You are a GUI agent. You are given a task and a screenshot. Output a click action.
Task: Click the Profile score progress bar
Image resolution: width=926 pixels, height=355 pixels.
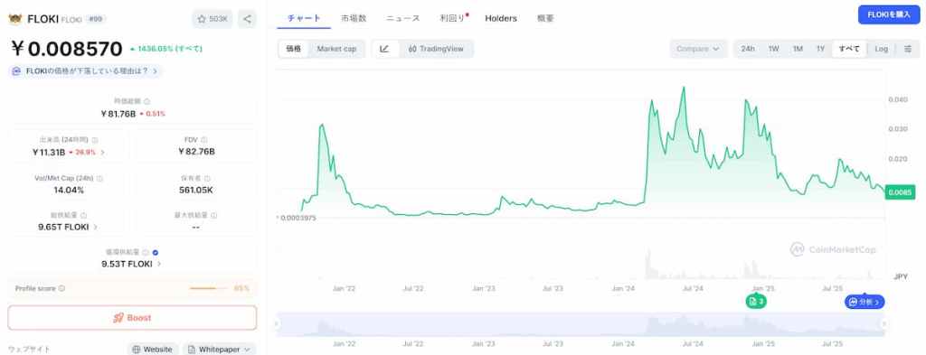209,288
